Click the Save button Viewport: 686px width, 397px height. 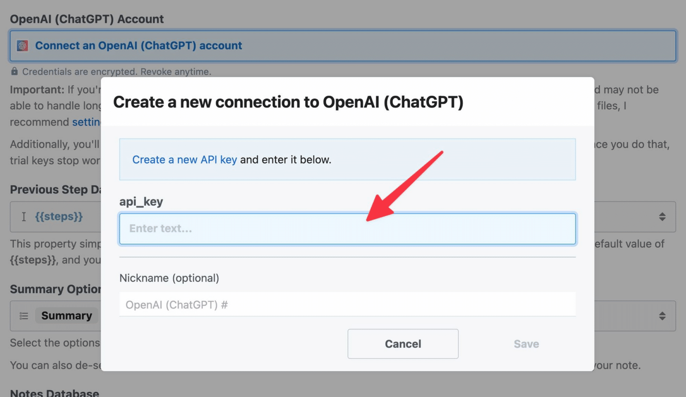coord(526,343)
